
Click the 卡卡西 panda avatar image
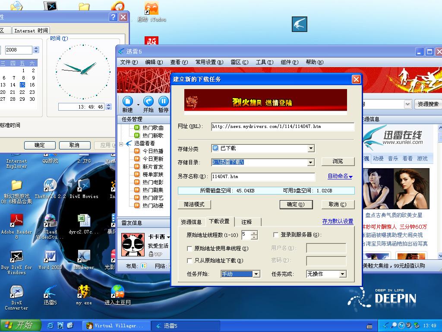[x=133, y=245]
